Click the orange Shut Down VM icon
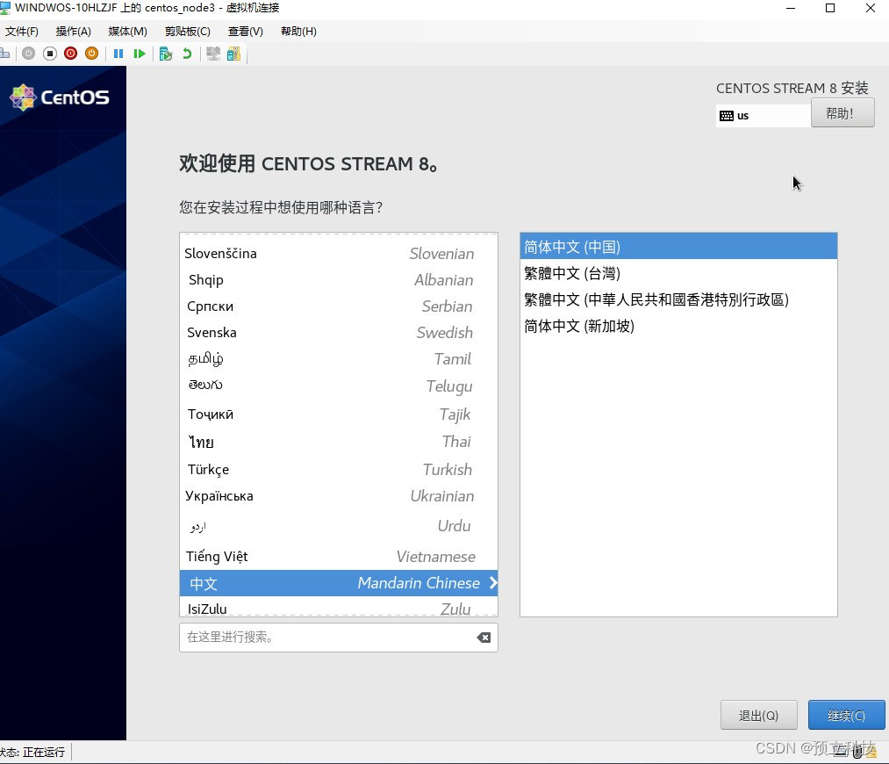This screenshot has height=764, width=889. pyautogui.click(x=91, y=54)
